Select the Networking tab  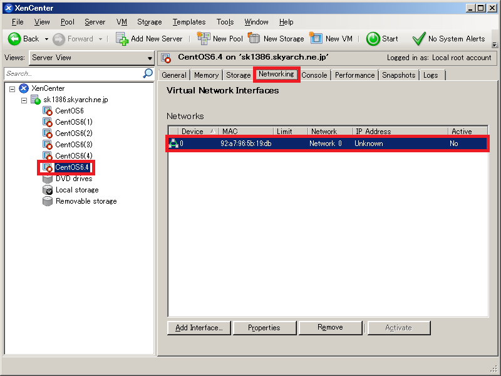[276, 74]
